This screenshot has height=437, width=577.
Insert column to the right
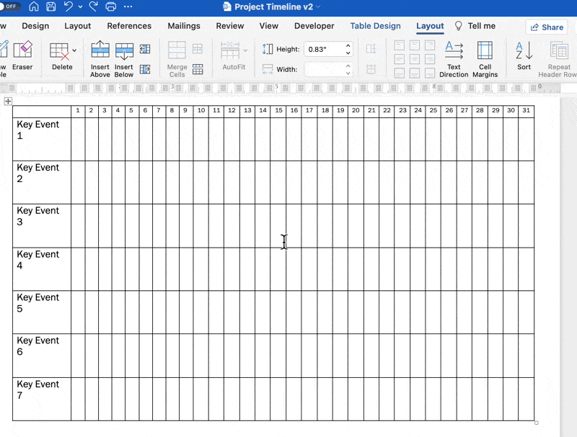click(145, 69)
